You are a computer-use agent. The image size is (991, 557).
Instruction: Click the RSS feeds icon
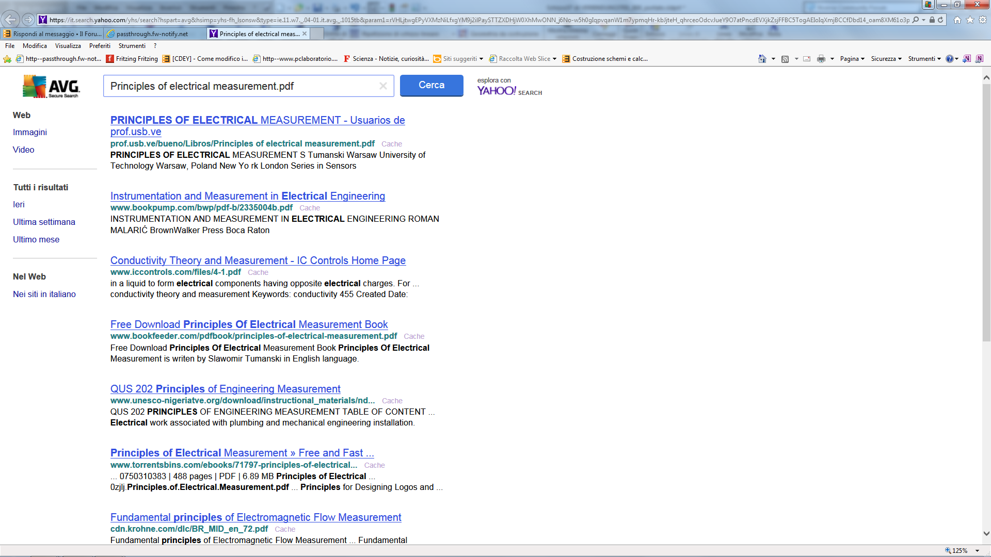(785, 59)
